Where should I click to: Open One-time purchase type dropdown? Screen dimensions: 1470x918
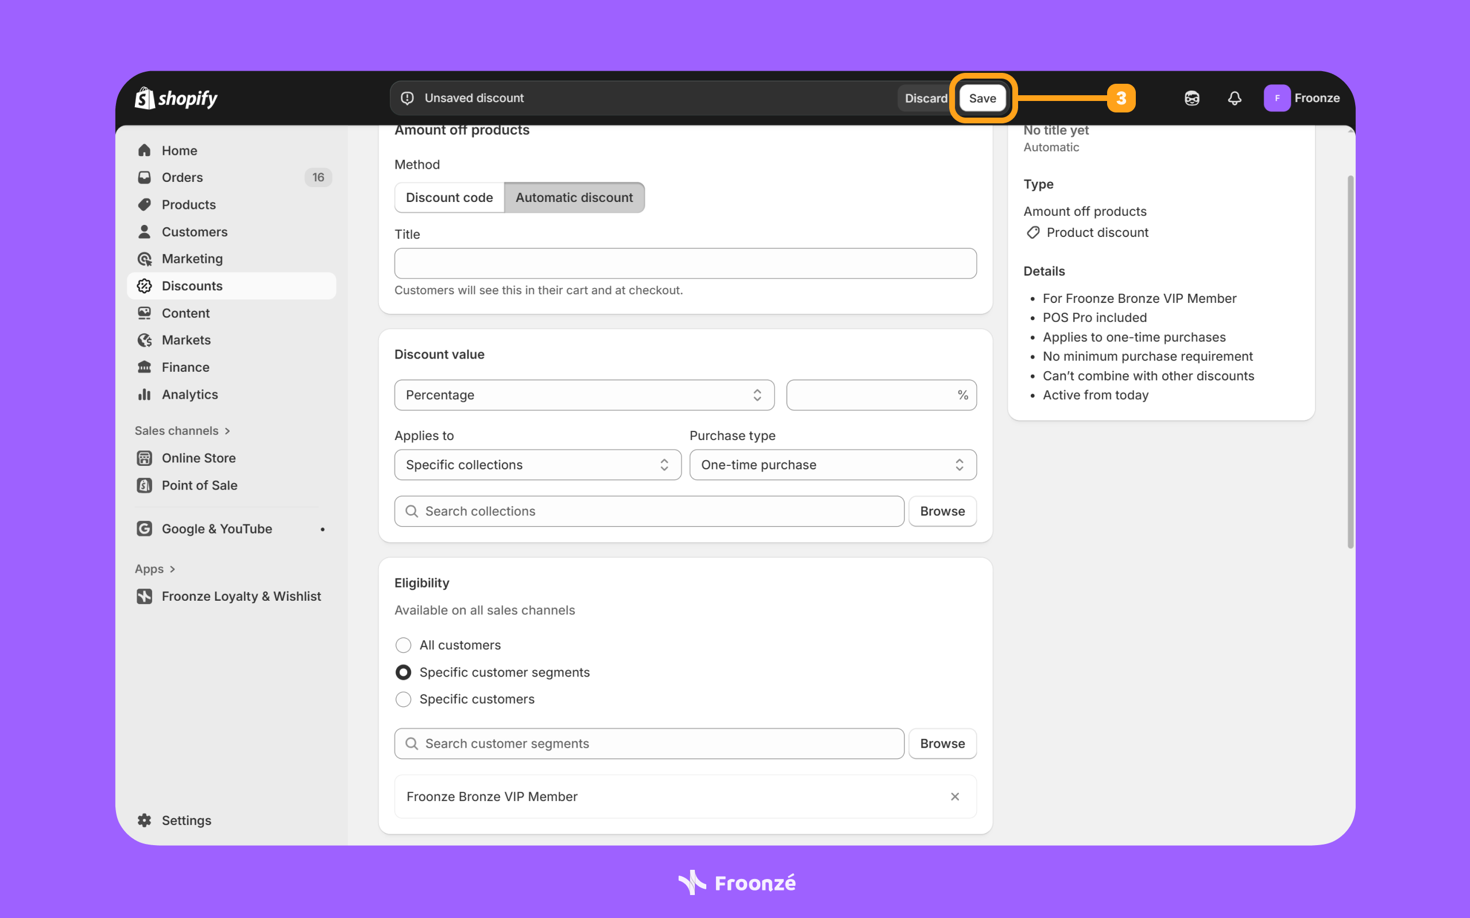pos(832,465)
